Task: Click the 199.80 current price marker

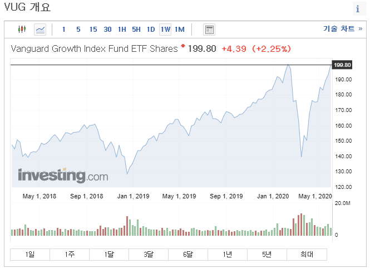Action: pos(342,65)
